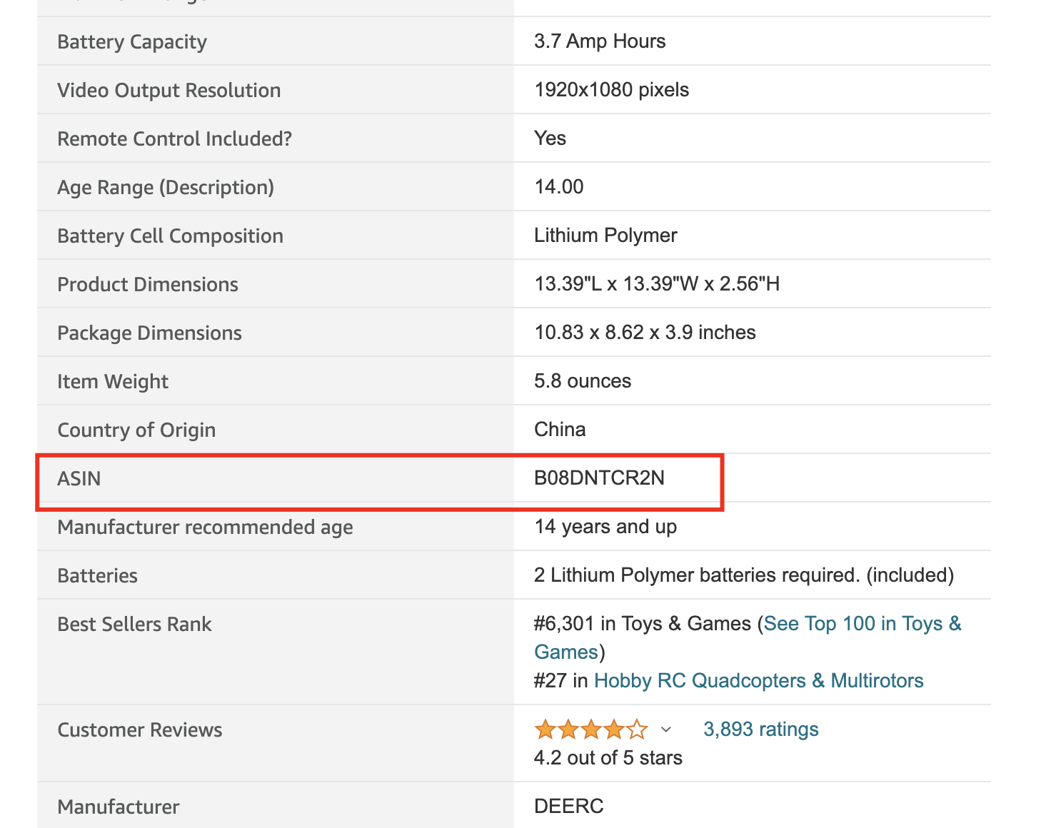Click the '5.8 ounces' value
The width and height of the screenshot is (1041, 828).
click(x=583, y=380)
